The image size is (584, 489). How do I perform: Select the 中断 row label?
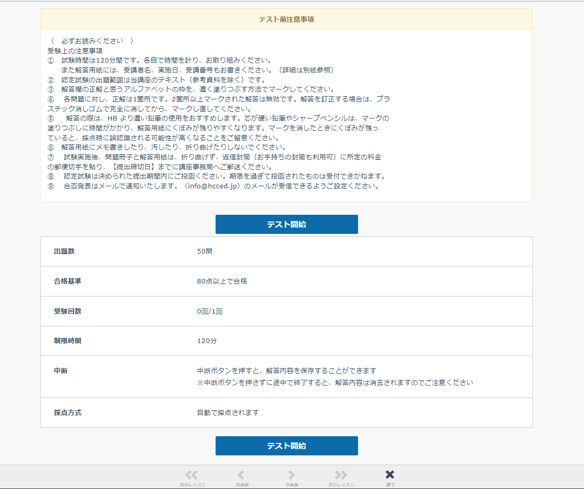click(61, 371)
